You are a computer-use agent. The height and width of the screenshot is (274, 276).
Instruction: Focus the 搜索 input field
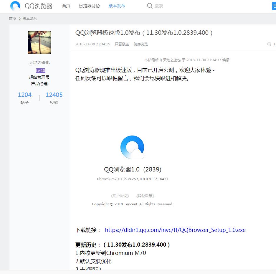click(x=158, y=6)
